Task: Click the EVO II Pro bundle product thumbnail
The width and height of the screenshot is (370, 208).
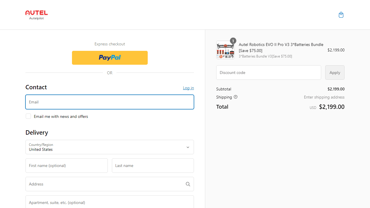Action: tap(225, 50)
